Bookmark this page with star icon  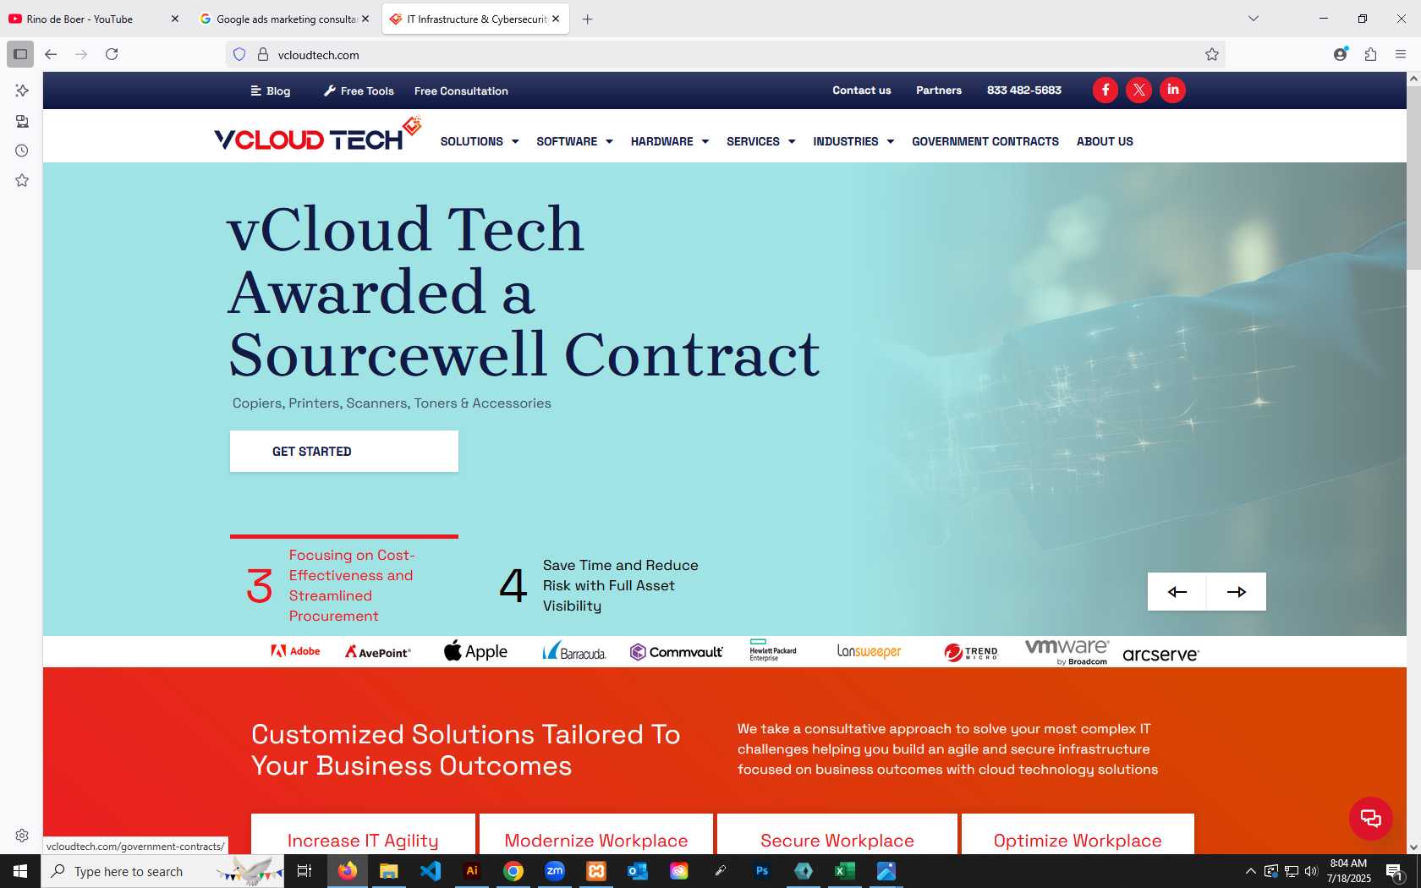tap(1211, 54)
